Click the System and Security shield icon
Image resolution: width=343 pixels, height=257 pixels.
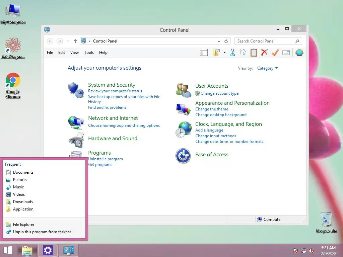click(x=76, y=90)
